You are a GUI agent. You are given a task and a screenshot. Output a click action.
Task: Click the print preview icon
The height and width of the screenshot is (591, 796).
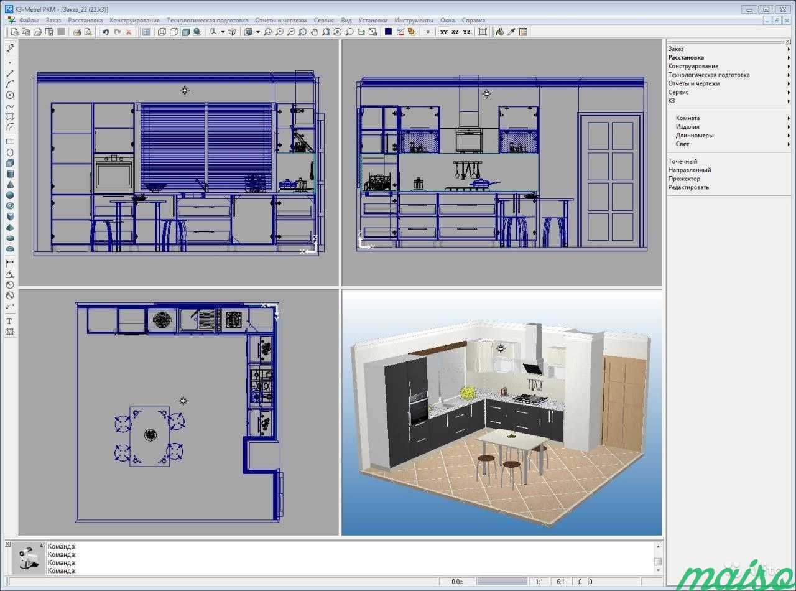[88, 32]
